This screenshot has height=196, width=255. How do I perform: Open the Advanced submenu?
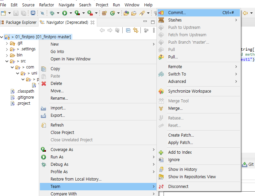point(199,82)
